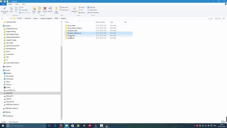Open the File menu tab
Viewport: 227px width, 128px height.
point(3,4)
